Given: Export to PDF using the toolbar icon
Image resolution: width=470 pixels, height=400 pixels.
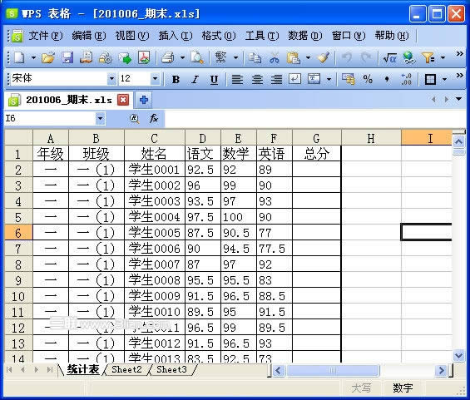Looking at the screenshot, I should pyautogui.click(x=144, y=57).
